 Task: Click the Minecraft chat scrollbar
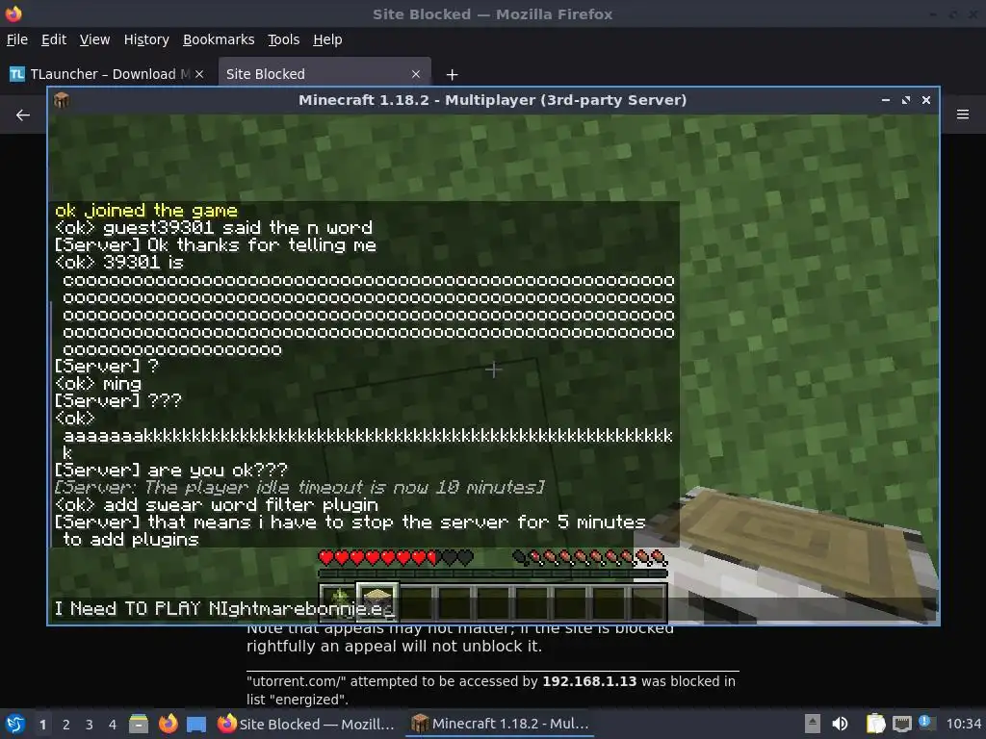51,424
